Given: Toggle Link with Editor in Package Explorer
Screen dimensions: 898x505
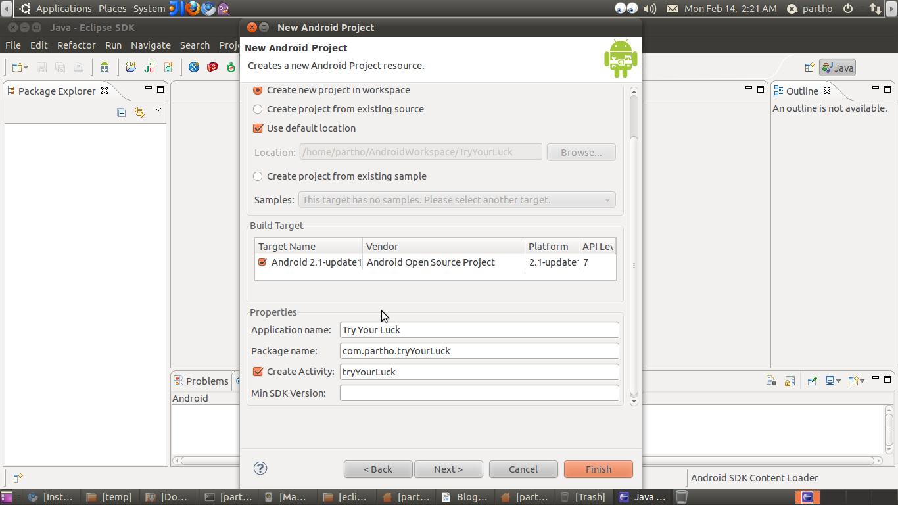Looking at the screenshot, I should click(x=139, y=112).
